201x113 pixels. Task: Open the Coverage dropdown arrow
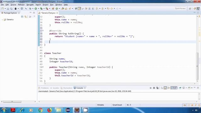click(x=44, y=8)
